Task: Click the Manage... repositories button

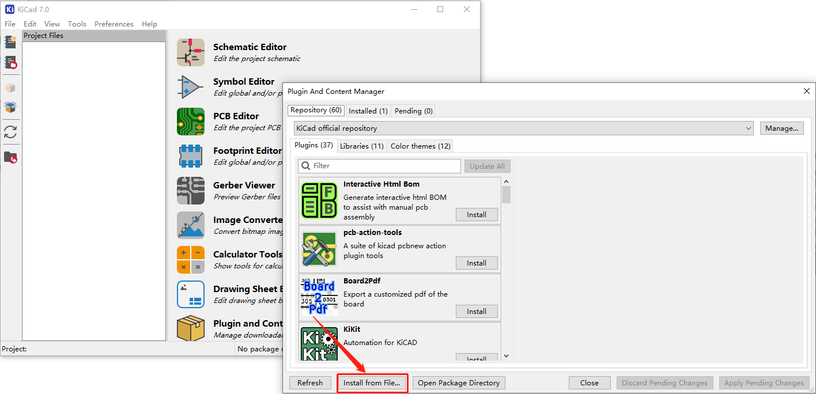Action: [x=781, y=128]
